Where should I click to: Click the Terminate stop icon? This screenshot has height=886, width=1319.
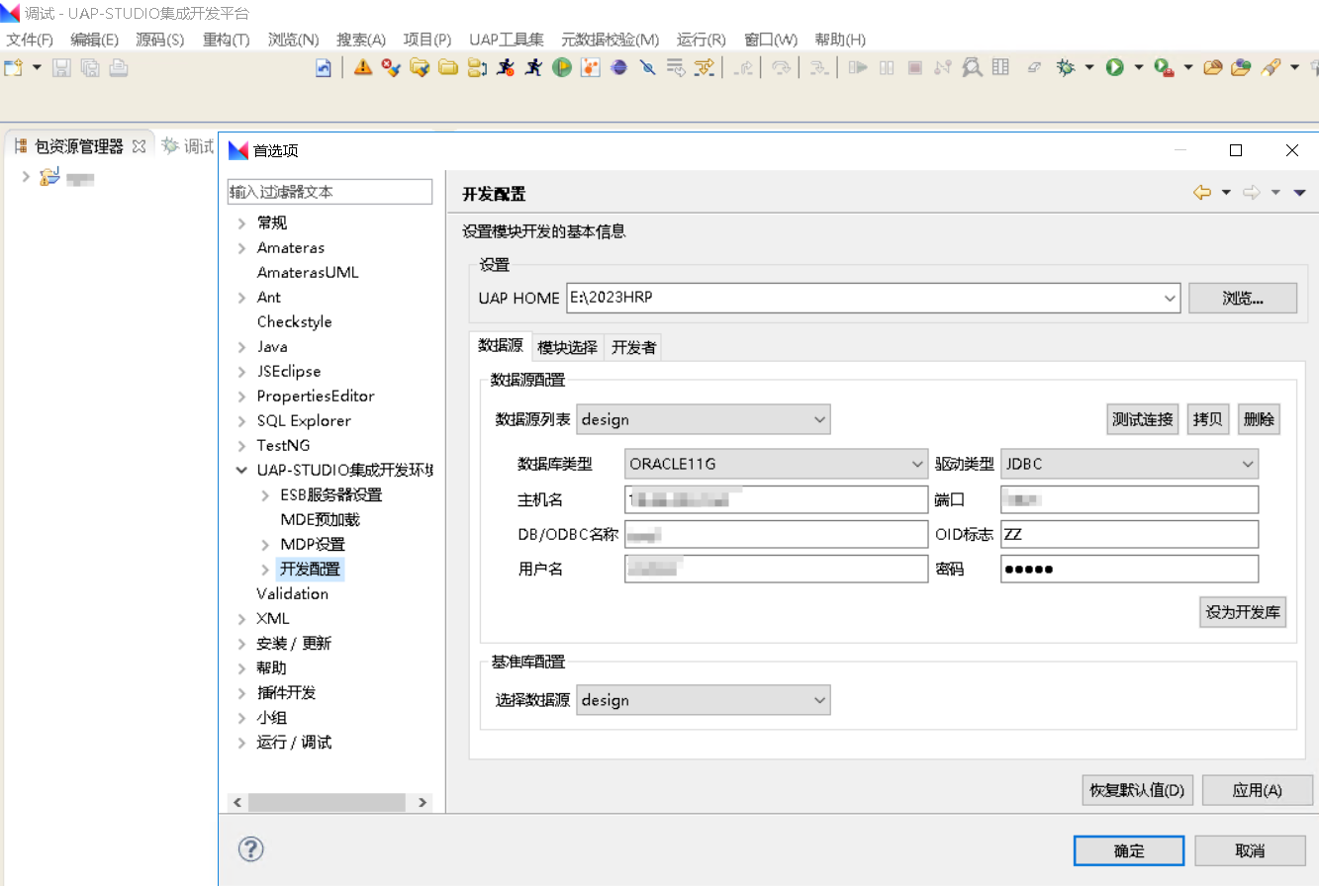(915, 67)
